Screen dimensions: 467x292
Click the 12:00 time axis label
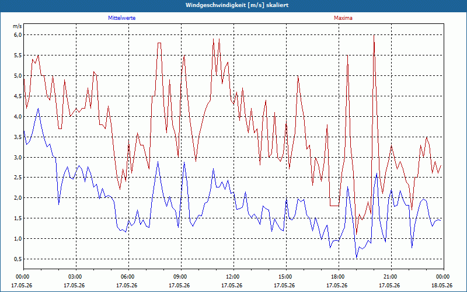234,277
